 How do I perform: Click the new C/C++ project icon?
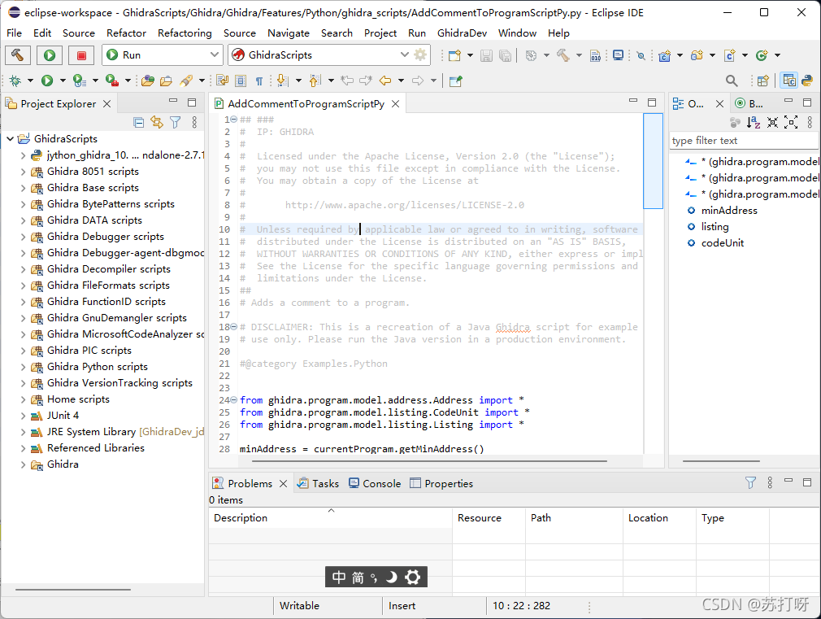[664, 55]
